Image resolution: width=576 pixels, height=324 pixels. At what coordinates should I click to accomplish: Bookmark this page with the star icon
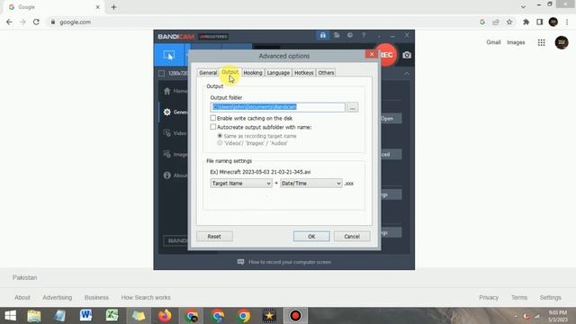(509, 22)
